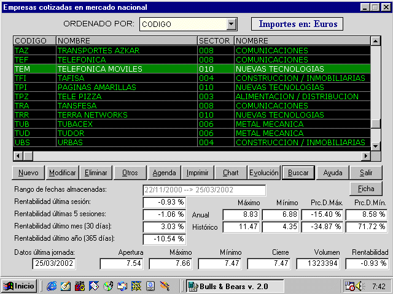Click the horizontal scroll left arrow
Viewport: 393px width, 294px height.
click(18, 156)
